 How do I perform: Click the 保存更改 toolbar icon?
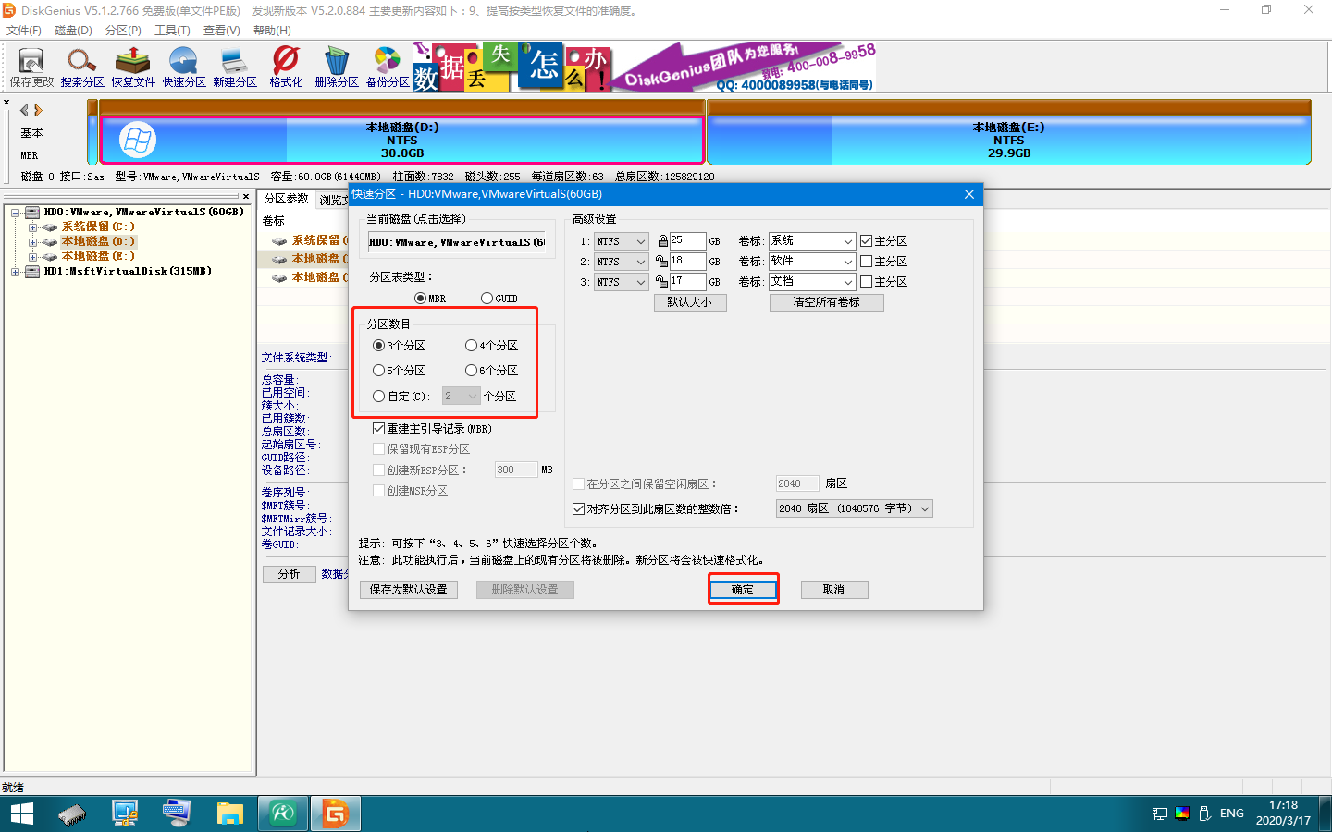[31, 65]
